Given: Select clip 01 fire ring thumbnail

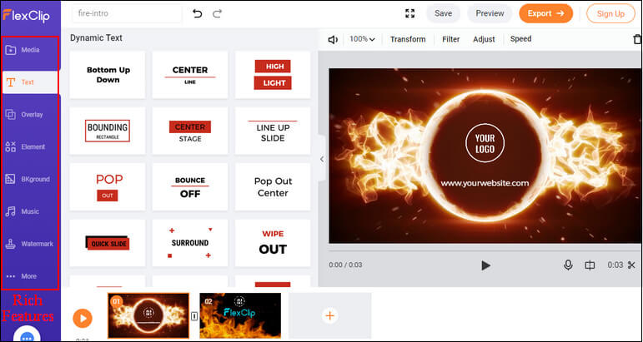Looking at the screenshot, I should (148, 315).
